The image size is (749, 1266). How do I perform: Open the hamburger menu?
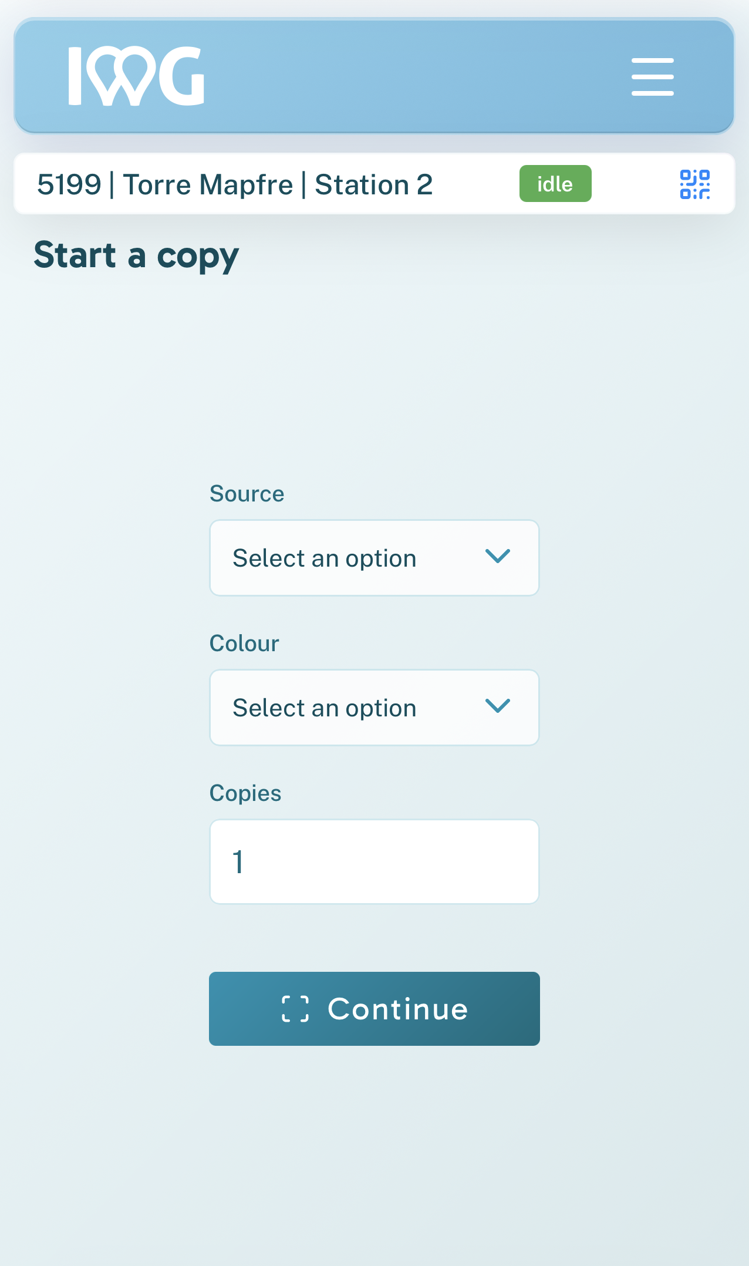[x=652, y=76]
